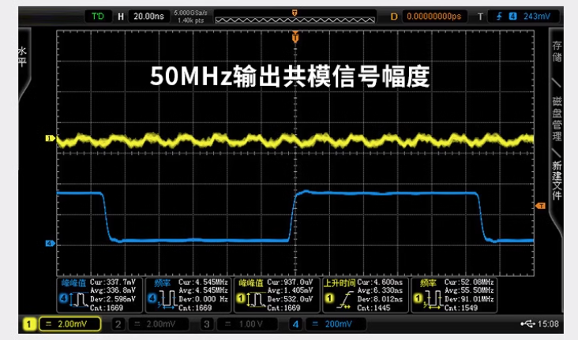
Task: Click the orange trigger level marker on right edge
Action: point(541,206)
